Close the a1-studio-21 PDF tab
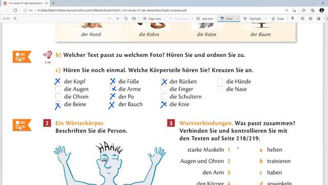This screenshot has width=328, height=185. point(47,4)
